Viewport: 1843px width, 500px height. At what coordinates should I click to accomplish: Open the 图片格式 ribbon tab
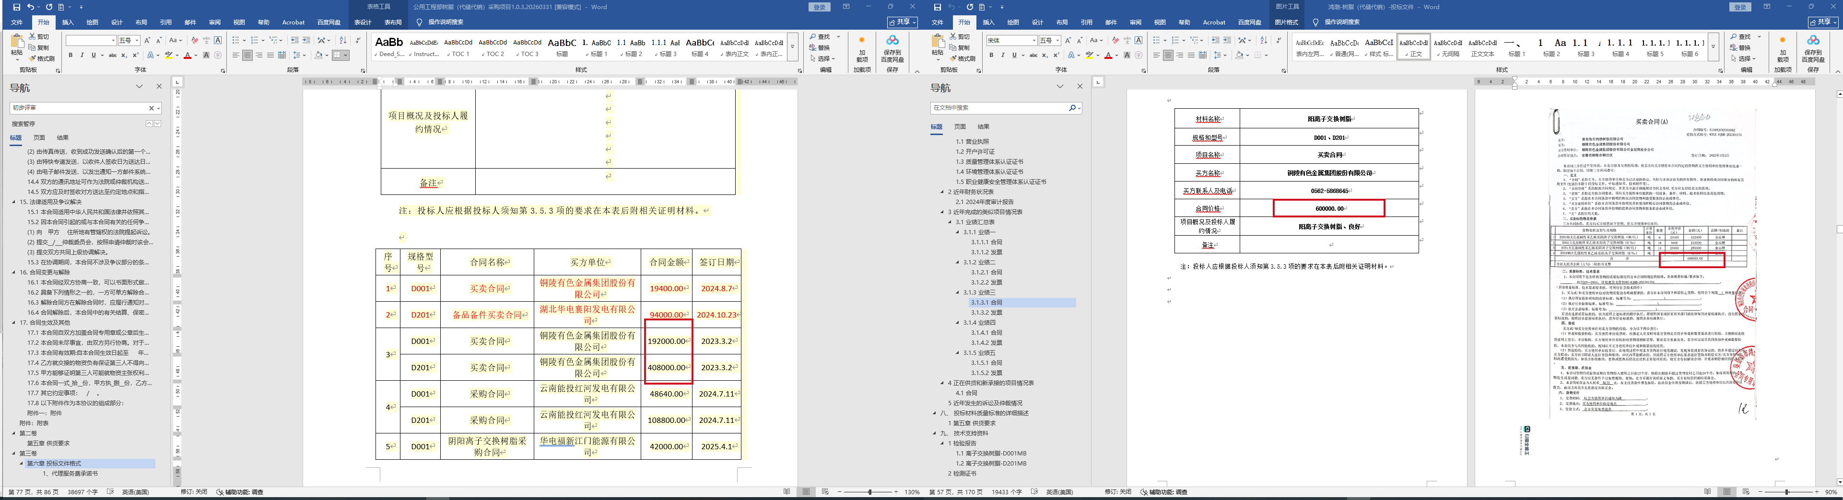click(1286, 22)
